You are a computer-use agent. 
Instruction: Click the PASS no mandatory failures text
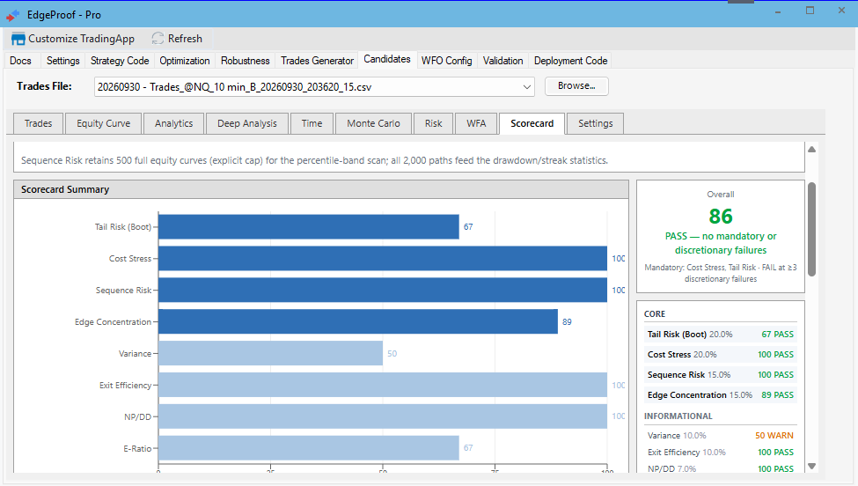(x=721, y=243)
